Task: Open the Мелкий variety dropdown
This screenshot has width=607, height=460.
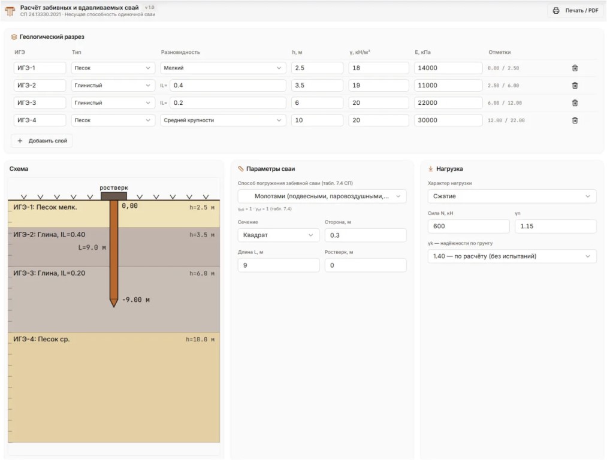Action: (223, 68)
